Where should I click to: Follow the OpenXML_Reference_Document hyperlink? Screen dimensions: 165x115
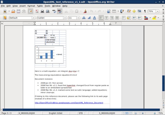pyautogui.click(x=69, y=102)
